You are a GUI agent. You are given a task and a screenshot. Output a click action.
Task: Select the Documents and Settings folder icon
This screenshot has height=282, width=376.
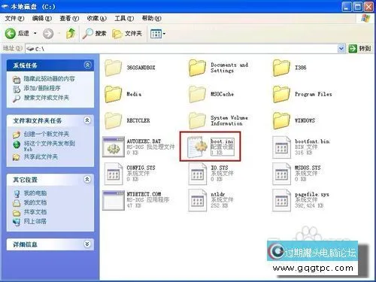pos(197,68)
